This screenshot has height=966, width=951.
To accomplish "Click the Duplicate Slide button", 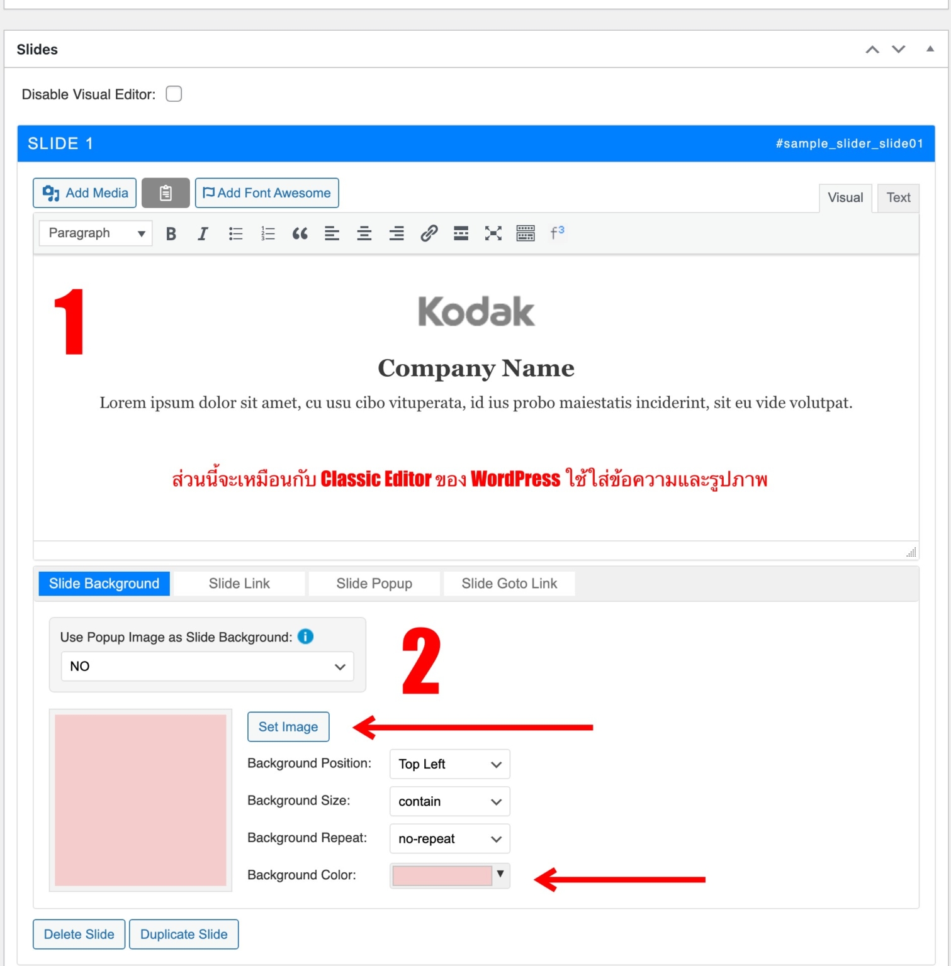I will point(184,935).
